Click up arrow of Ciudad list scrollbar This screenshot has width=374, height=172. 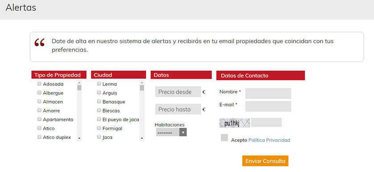click(142, 82)
